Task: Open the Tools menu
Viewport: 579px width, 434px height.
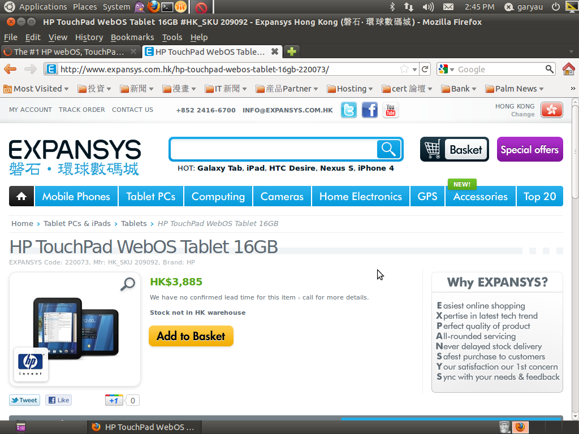Action: 172,37
